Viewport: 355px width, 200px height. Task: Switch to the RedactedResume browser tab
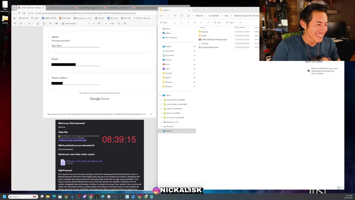pyautogui.click(x=60, y=8)
